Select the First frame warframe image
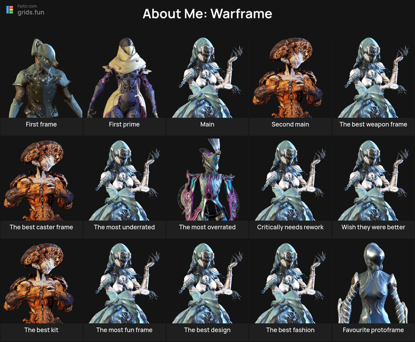This screenshot has height=342, width=415. tap(41, 76)
